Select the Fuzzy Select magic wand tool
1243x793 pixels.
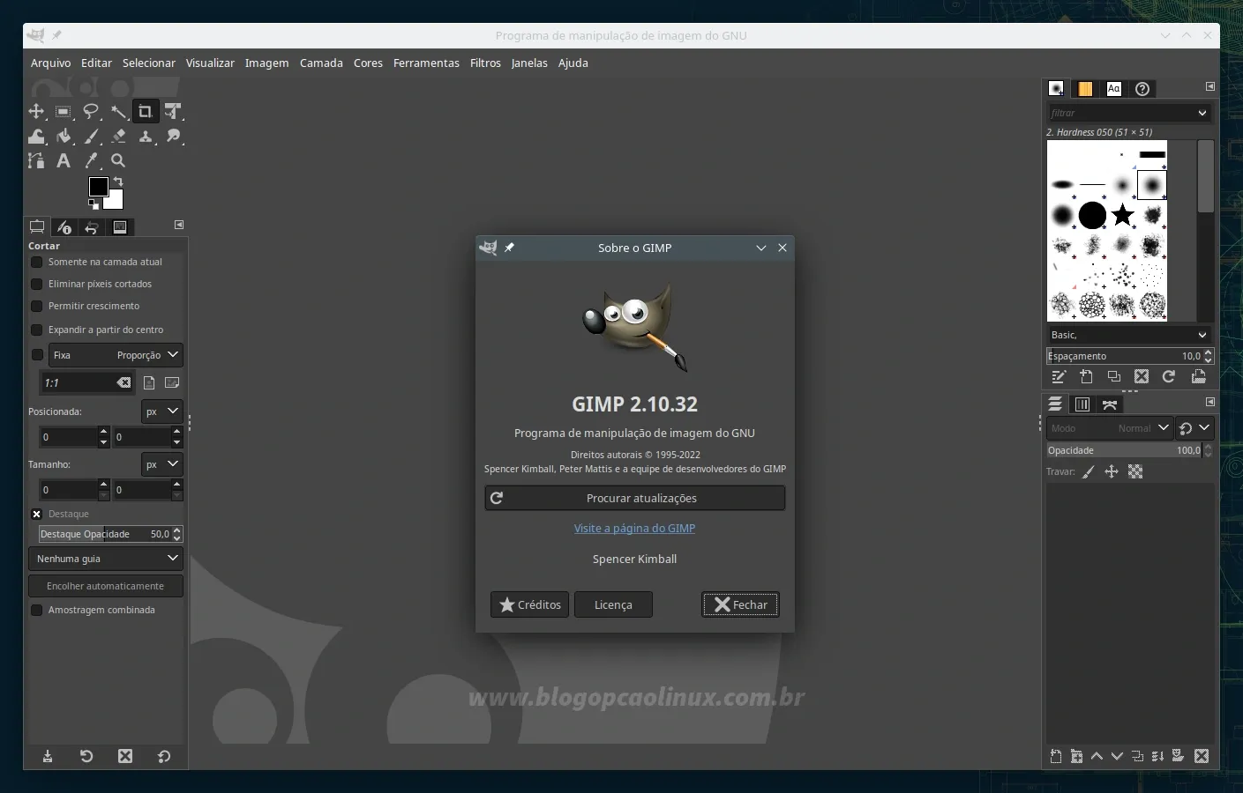(118, 111)
